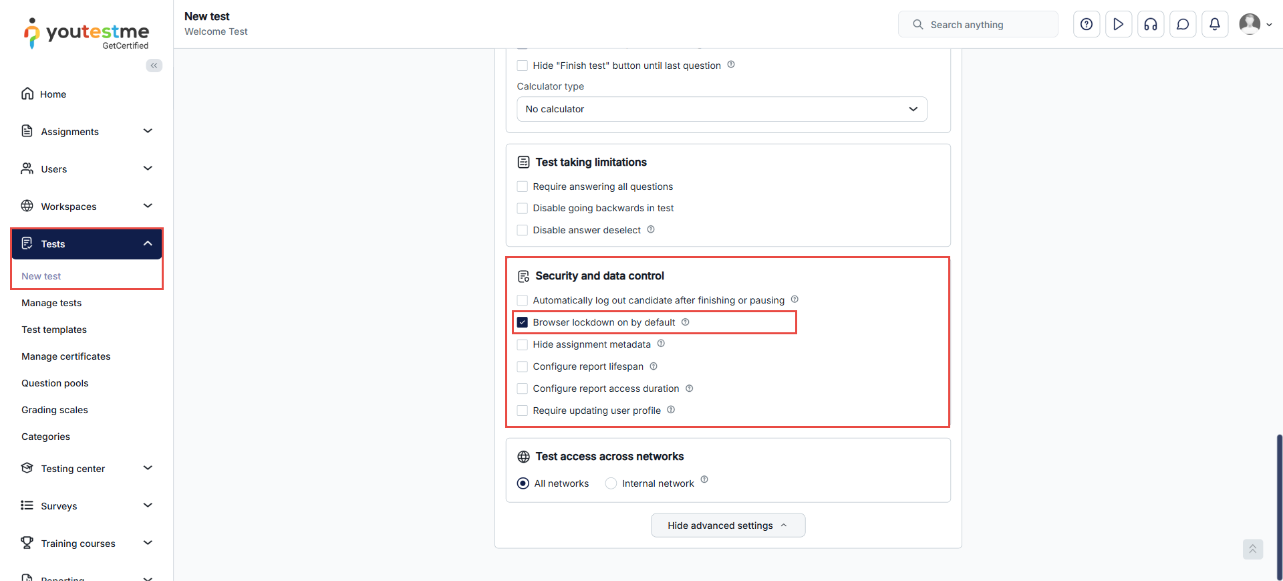Open Manage tests from sidebar

click(51, 303)
